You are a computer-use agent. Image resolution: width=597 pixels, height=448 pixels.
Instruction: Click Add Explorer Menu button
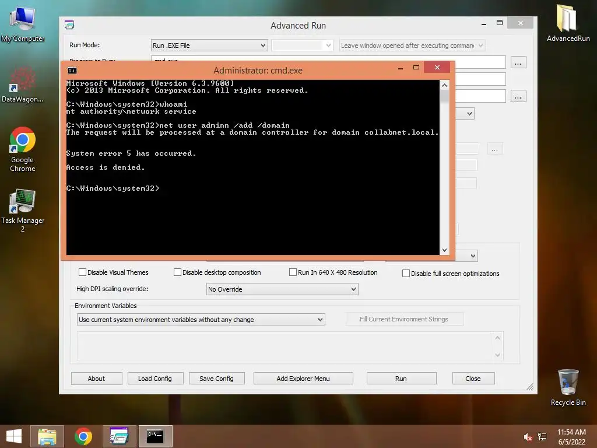coord(303,379)
